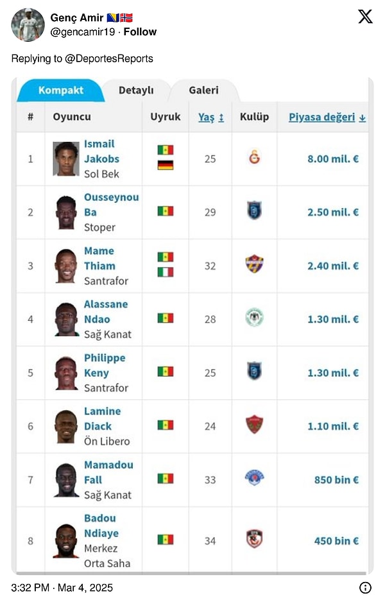Image resolution: width=385 pixels, height=607 pixels.
Task: Click Başakşehir crest in Ousseynou Ba row
Action: (x=254, y=210)
